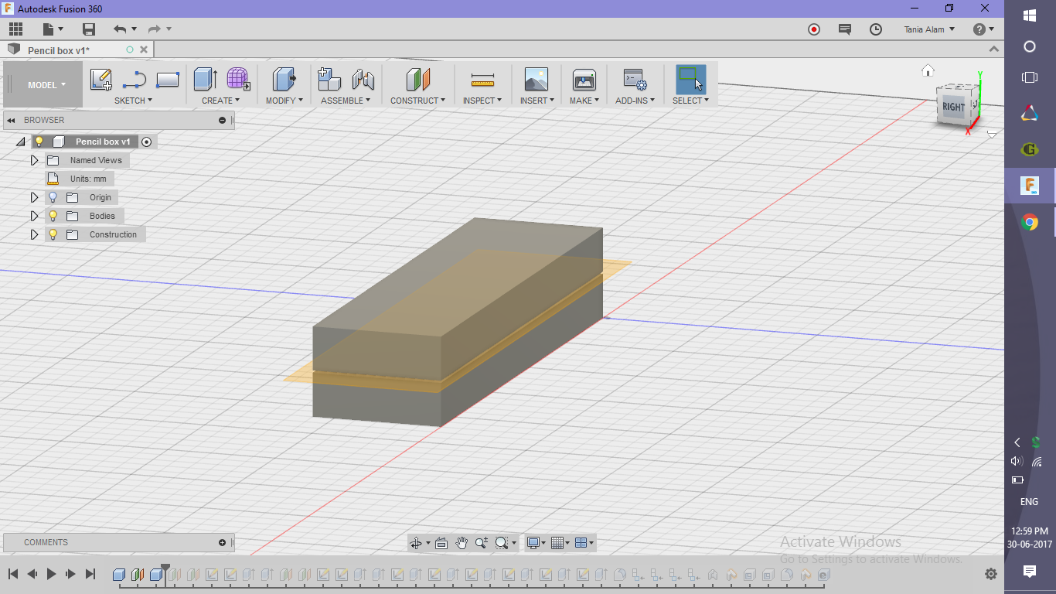The image size is (1056, 594).
Task: Expand the Named Views folder
Action: point(34,160)
